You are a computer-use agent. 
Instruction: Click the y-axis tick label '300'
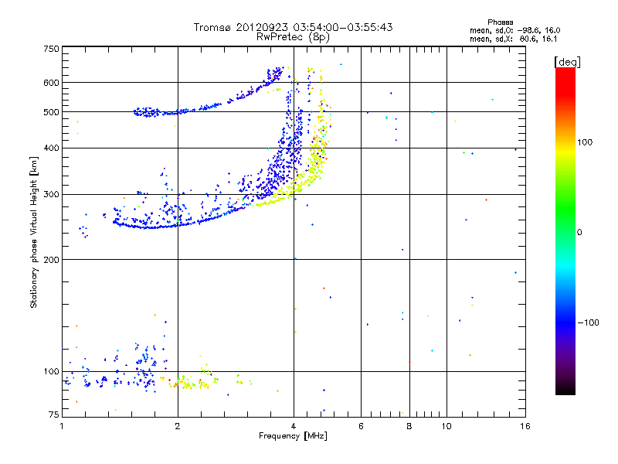pos(51,194)
